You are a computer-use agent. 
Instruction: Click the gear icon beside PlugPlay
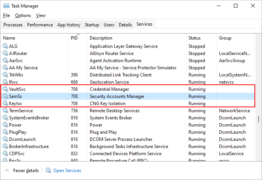pos(5,132)
